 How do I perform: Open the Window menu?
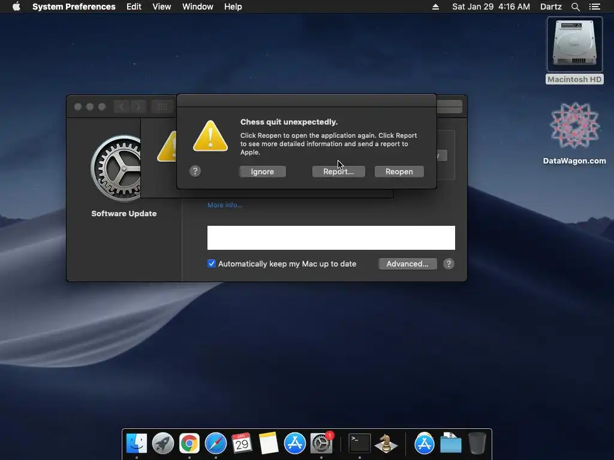click(197, 7)
